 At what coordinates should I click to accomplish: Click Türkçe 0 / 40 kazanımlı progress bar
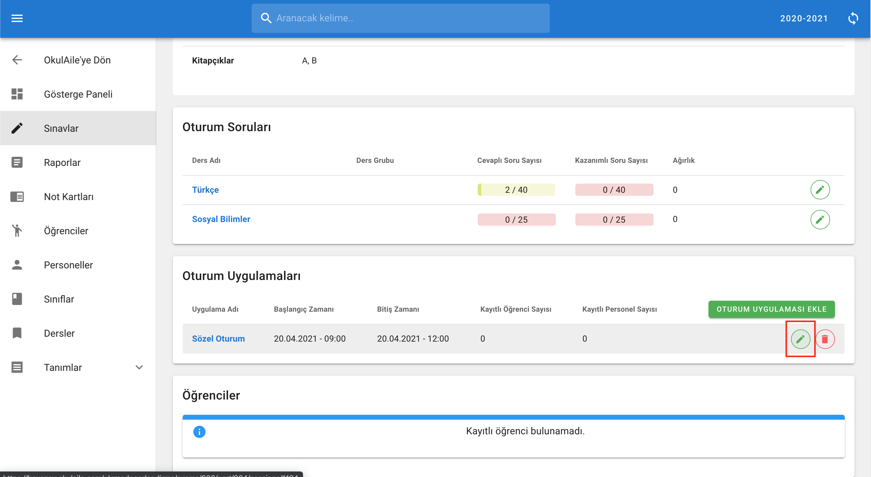[x=614, y=190]
